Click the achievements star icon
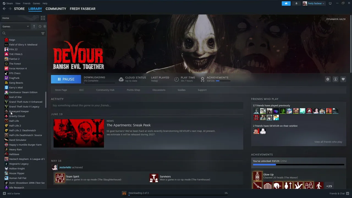 point(202,79)
